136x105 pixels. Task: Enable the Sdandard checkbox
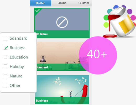tap(6, 39)
